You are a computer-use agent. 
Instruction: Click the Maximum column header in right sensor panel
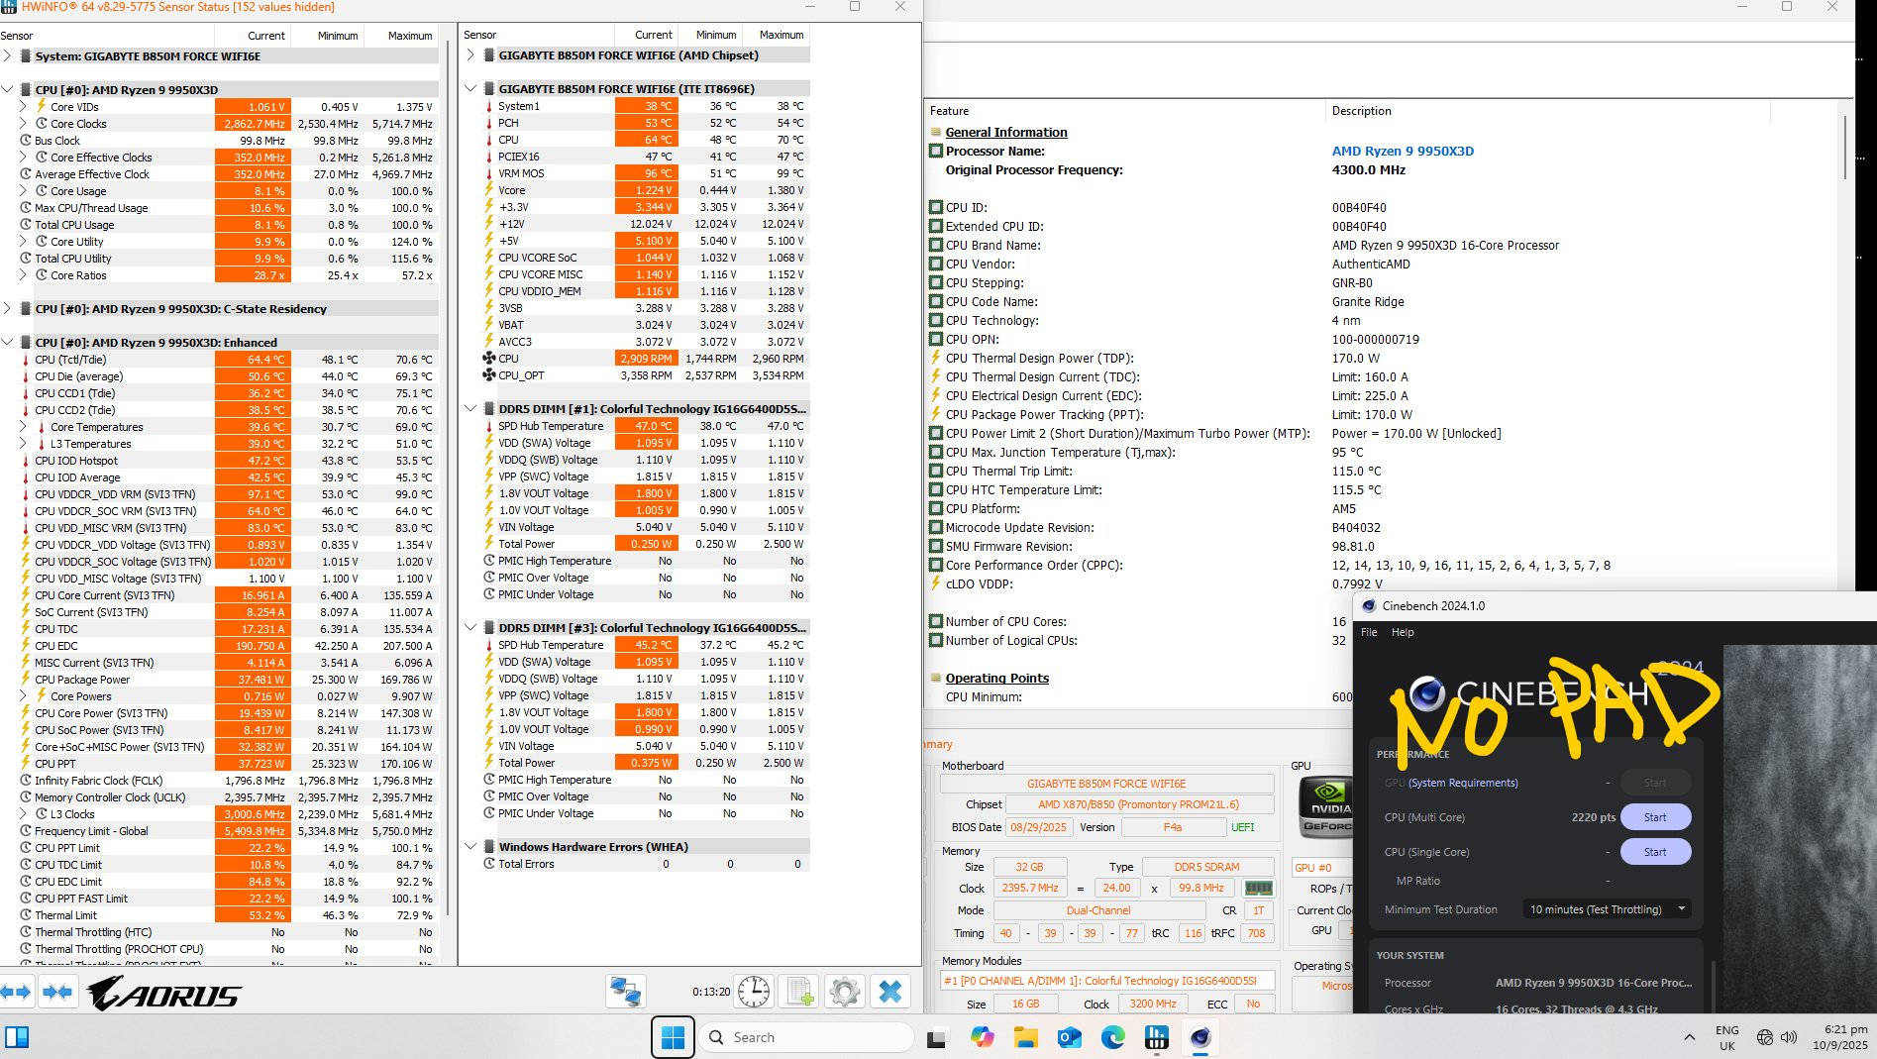coord(782,35)
